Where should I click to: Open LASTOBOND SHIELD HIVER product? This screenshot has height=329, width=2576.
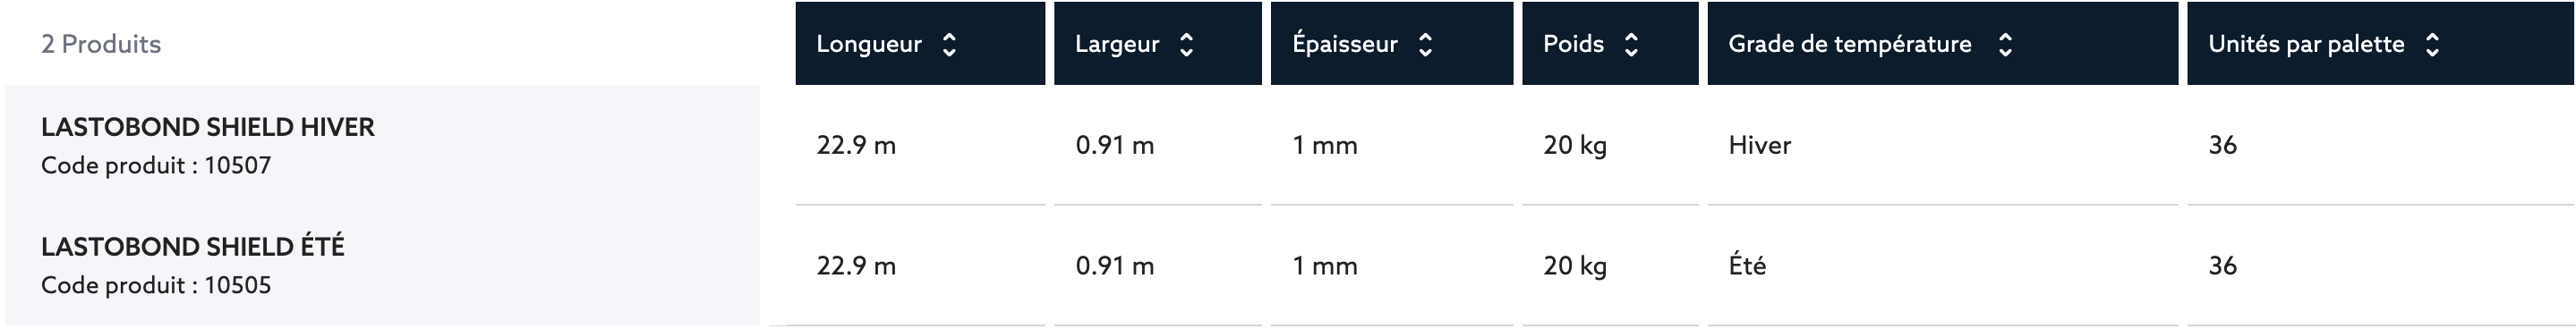point(208,127)
